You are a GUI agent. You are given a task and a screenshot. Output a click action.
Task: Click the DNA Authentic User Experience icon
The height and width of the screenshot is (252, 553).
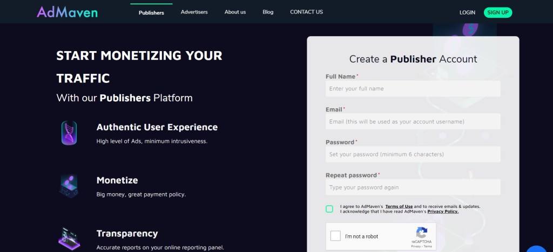(69, 133)
